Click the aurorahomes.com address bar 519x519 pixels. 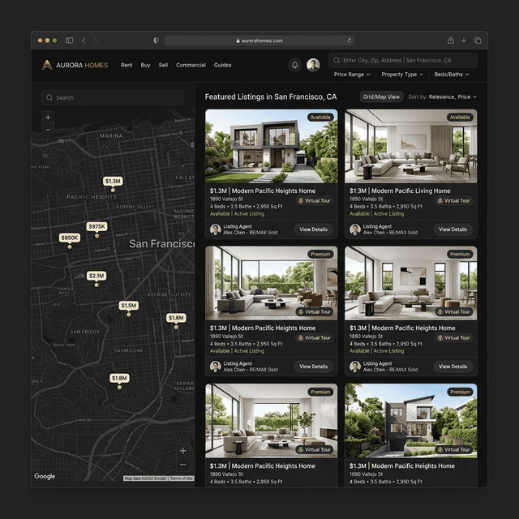pyautogui.click(x=259, y=41)
